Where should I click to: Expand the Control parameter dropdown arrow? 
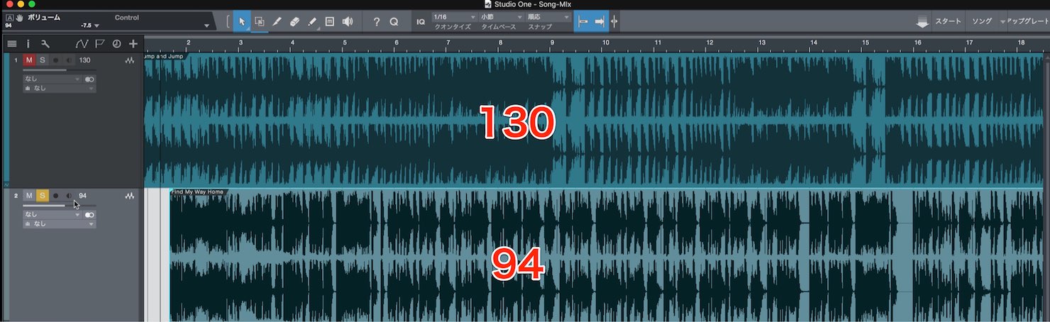pos(206,26)
